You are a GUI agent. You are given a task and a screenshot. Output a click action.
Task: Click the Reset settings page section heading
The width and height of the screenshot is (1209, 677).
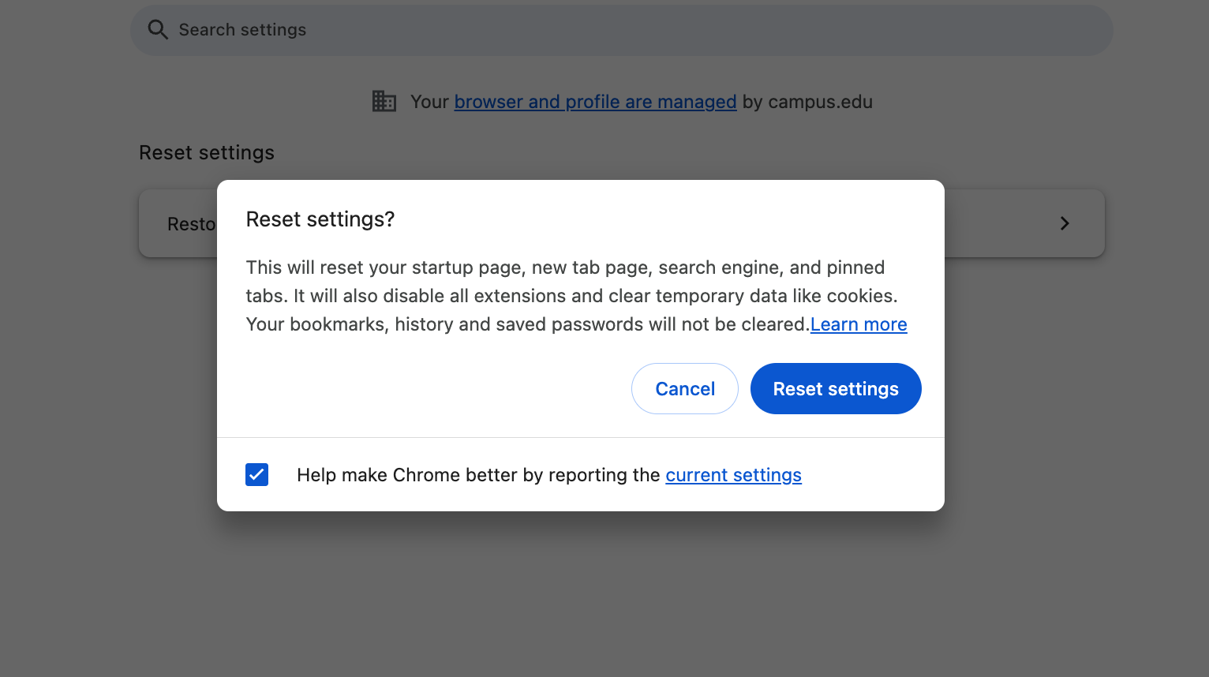coord(207,152)
